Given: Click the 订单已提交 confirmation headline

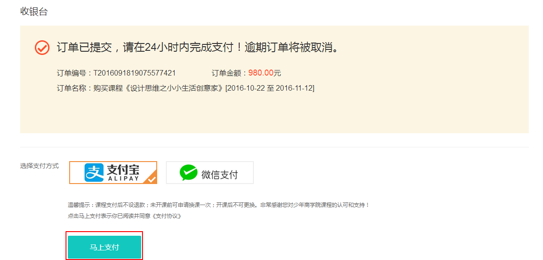Looking at the screenshot, I should coord(198,47).
